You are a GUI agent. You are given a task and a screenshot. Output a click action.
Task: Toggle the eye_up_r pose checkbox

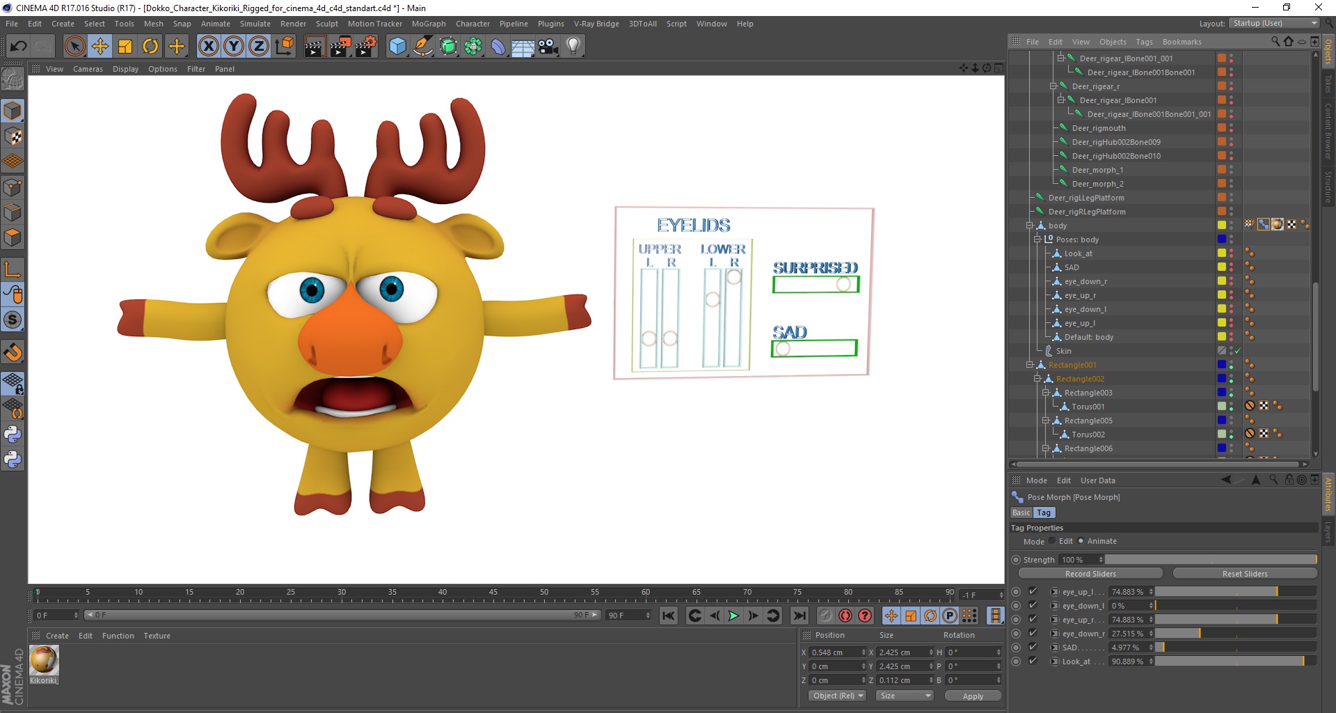(1033, 619)
